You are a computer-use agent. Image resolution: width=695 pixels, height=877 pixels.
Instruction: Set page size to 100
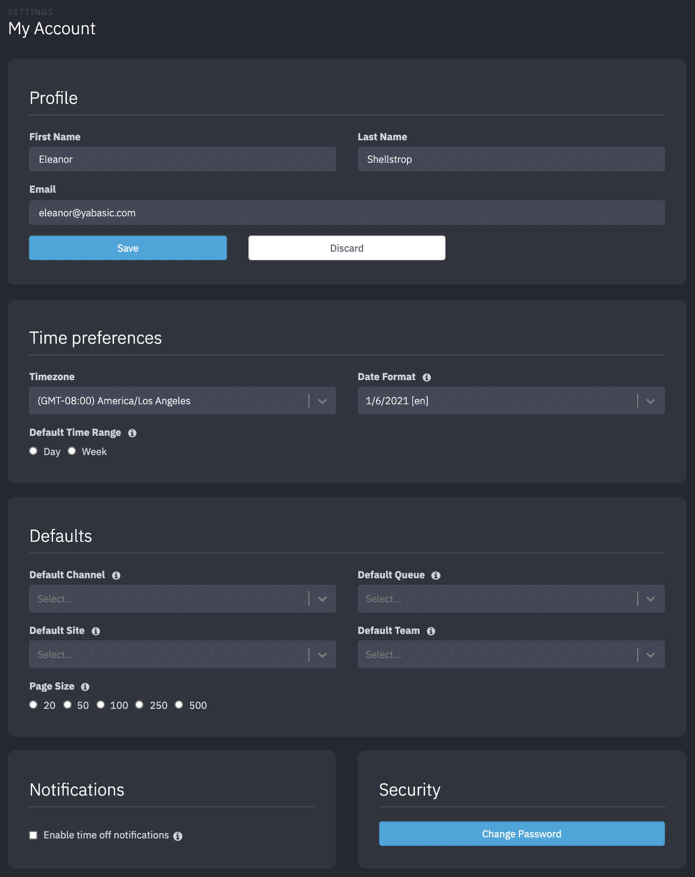coord(101,705)
